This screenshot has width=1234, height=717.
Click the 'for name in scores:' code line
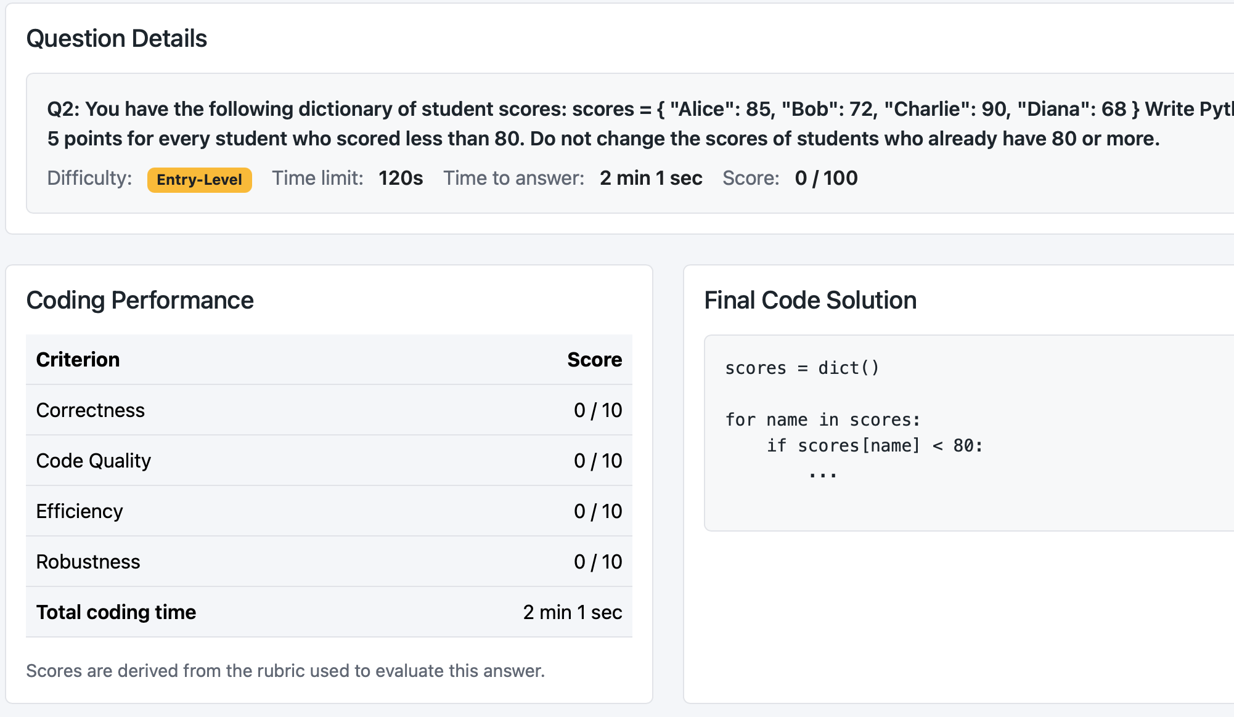(823, 420)
